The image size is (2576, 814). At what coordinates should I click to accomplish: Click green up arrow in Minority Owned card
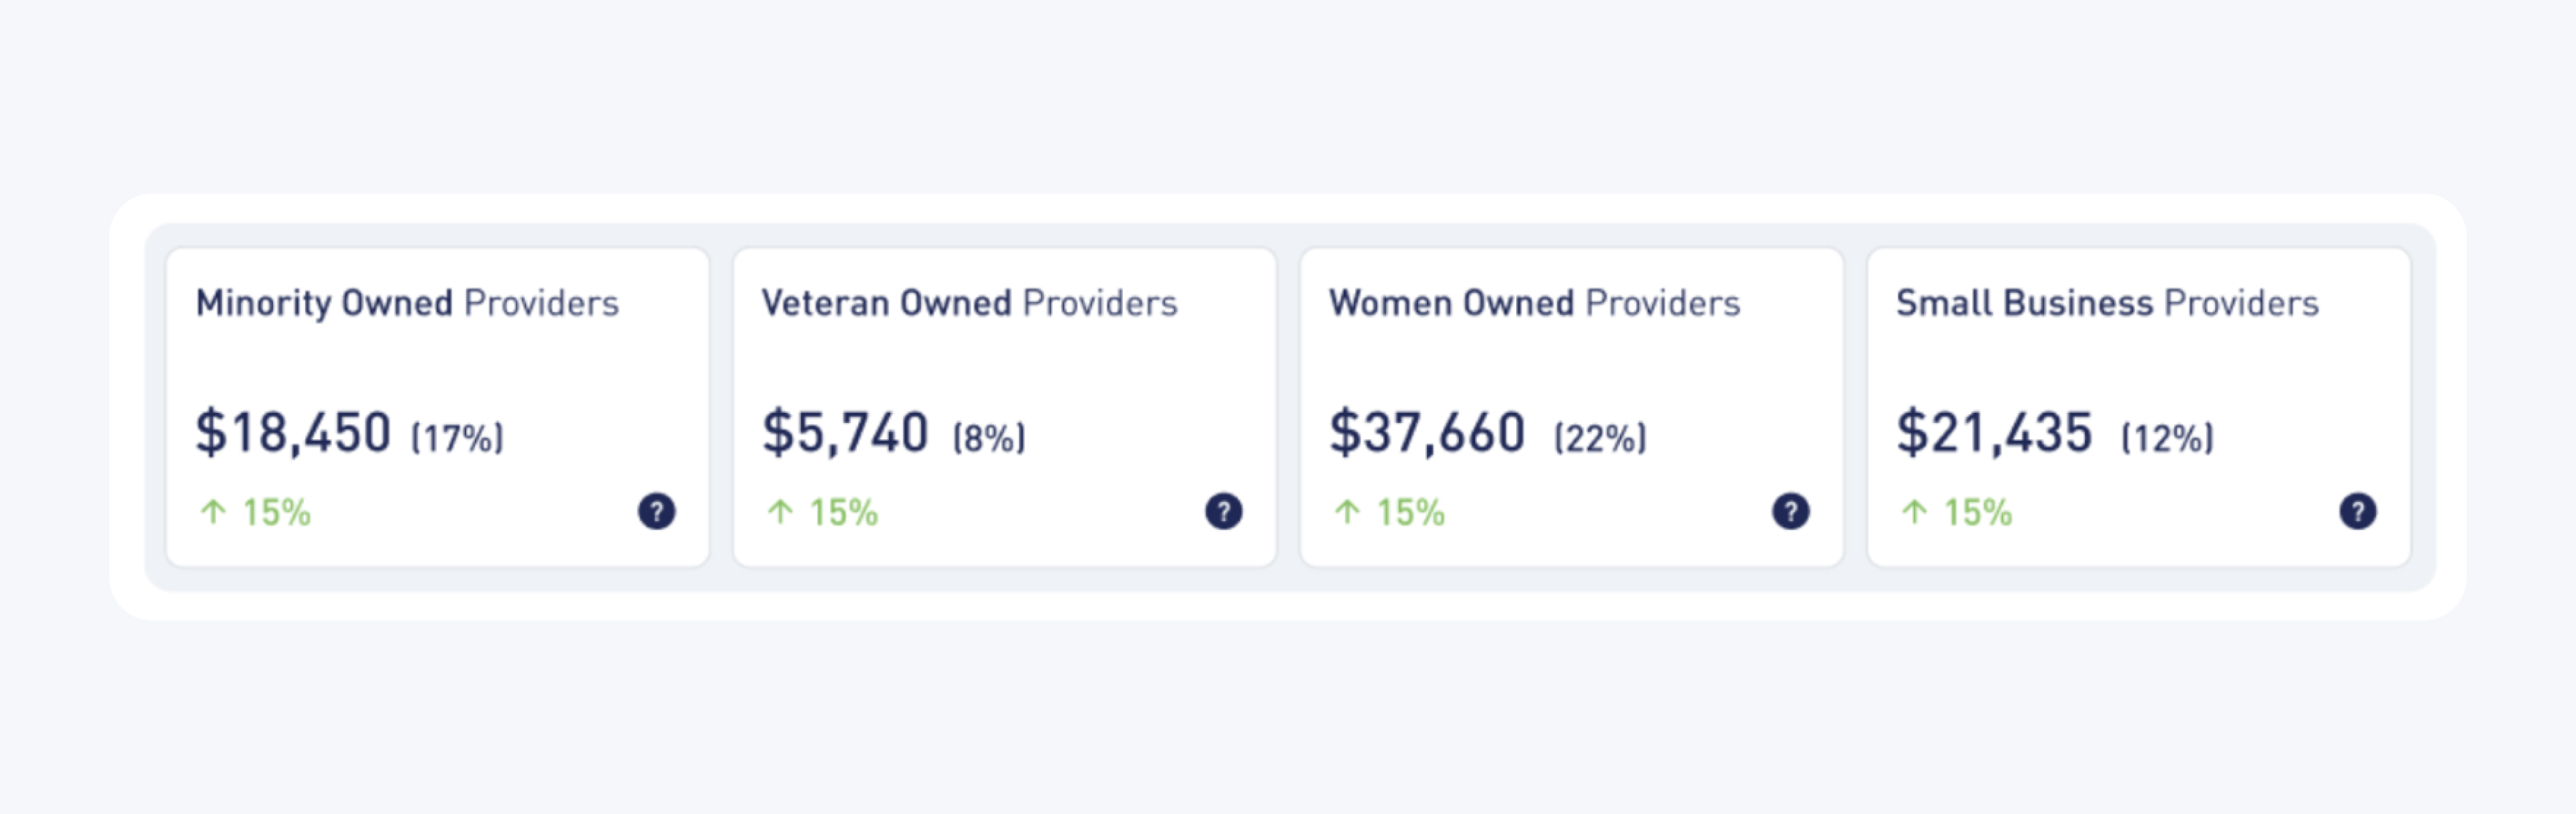[213, 512]
